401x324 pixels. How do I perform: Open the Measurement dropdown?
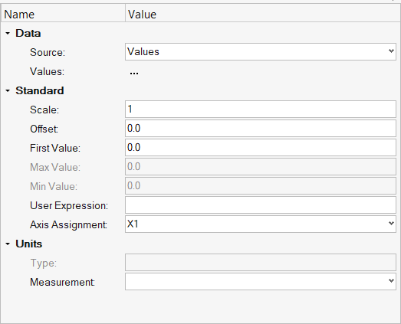tap(261, 282)
